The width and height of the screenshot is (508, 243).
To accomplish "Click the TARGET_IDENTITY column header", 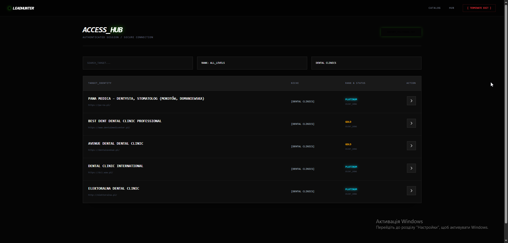I will coord(100,83).
